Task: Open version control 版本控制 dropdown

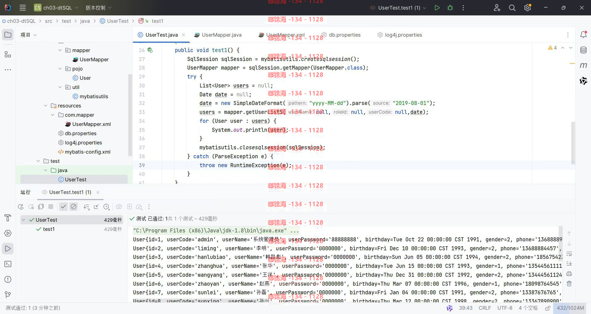Action: point(98,8)
